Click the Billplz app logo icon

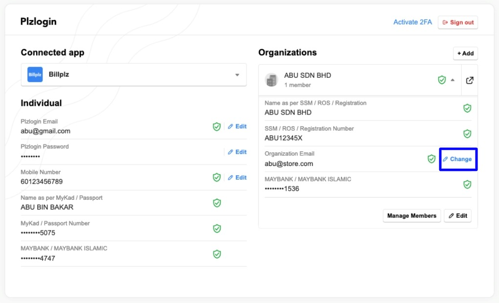35,74
